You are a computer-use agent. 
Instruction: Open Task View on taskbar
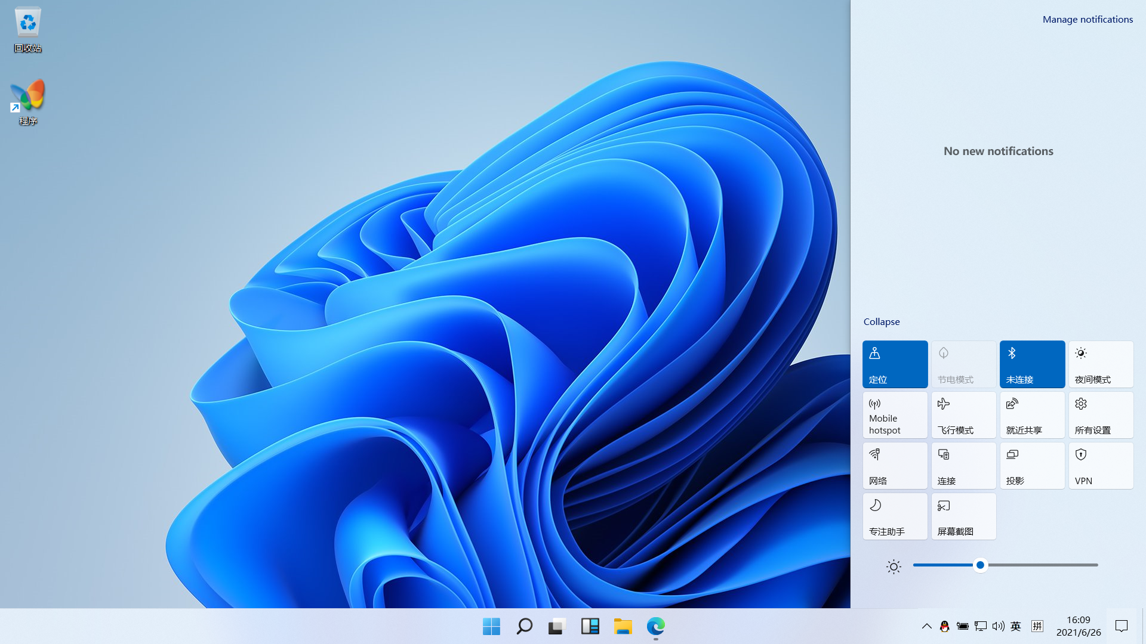tap(557, 626)
